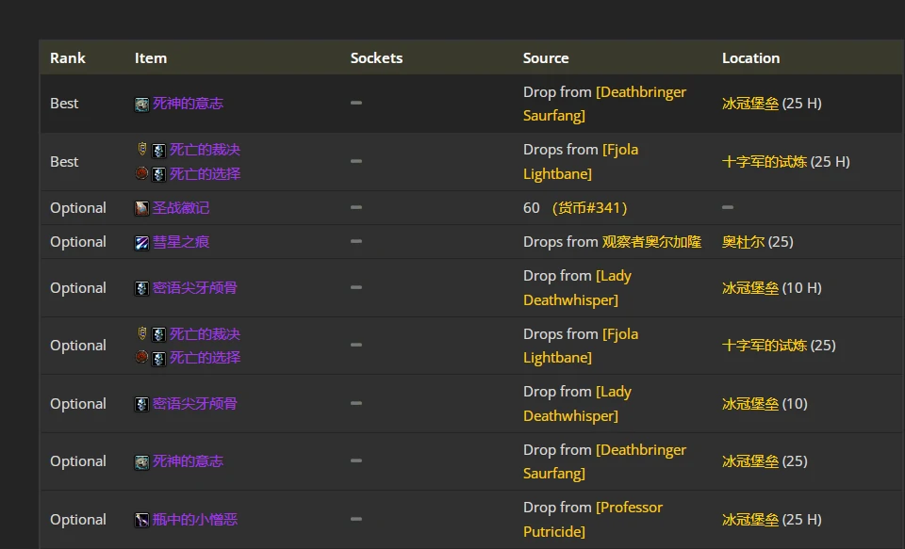Open Lady Deathwhisper link in 冰冠堡垒 (10) row
905x549 pixels.
(577, 404)
